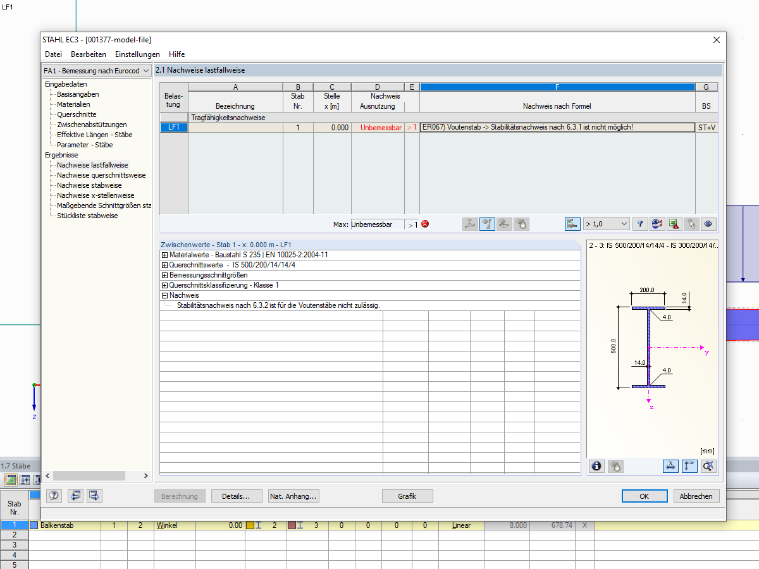Open the Bearbeiten menu
The image size is (759, 569).
89,54
